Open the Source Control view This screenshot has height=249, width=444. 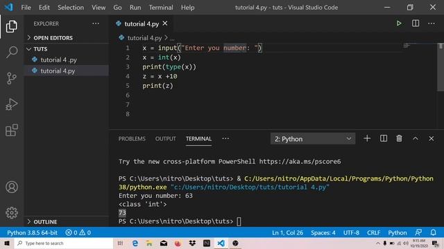coord(12,78)
